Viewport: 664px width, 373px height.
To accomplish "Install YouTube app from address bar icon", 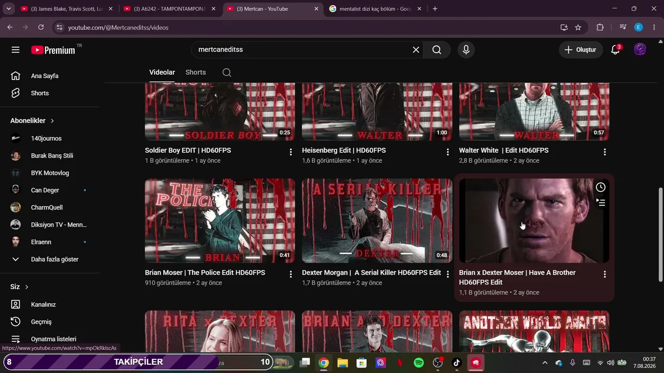I will coord(564,27).
